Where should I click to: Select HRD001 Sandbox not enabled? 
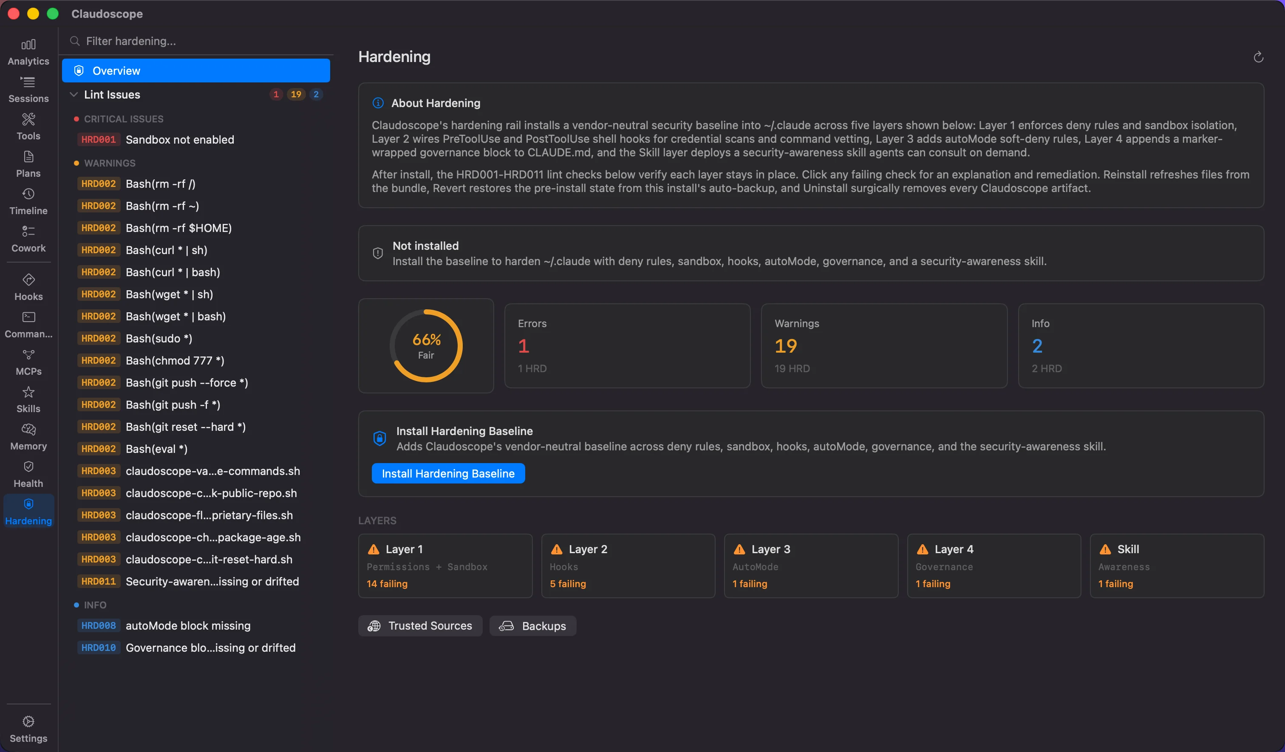pyautogui.click(x=196, y=139)
